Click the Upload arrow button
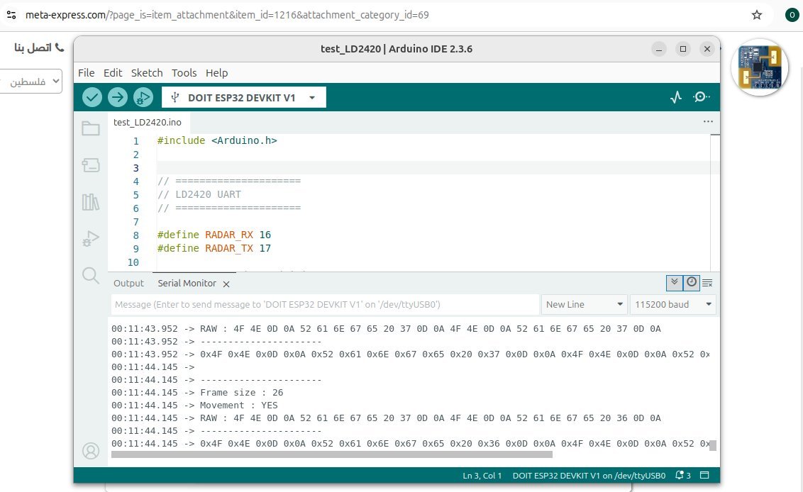The image size is (803, 492). coord(118,97)
